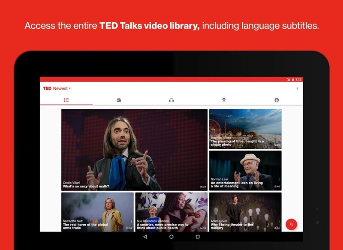The image size is (343, 250).
Task: Open Samantha Nutt arms trade talk
Action: pyautogui.click(x=97, y=212)
